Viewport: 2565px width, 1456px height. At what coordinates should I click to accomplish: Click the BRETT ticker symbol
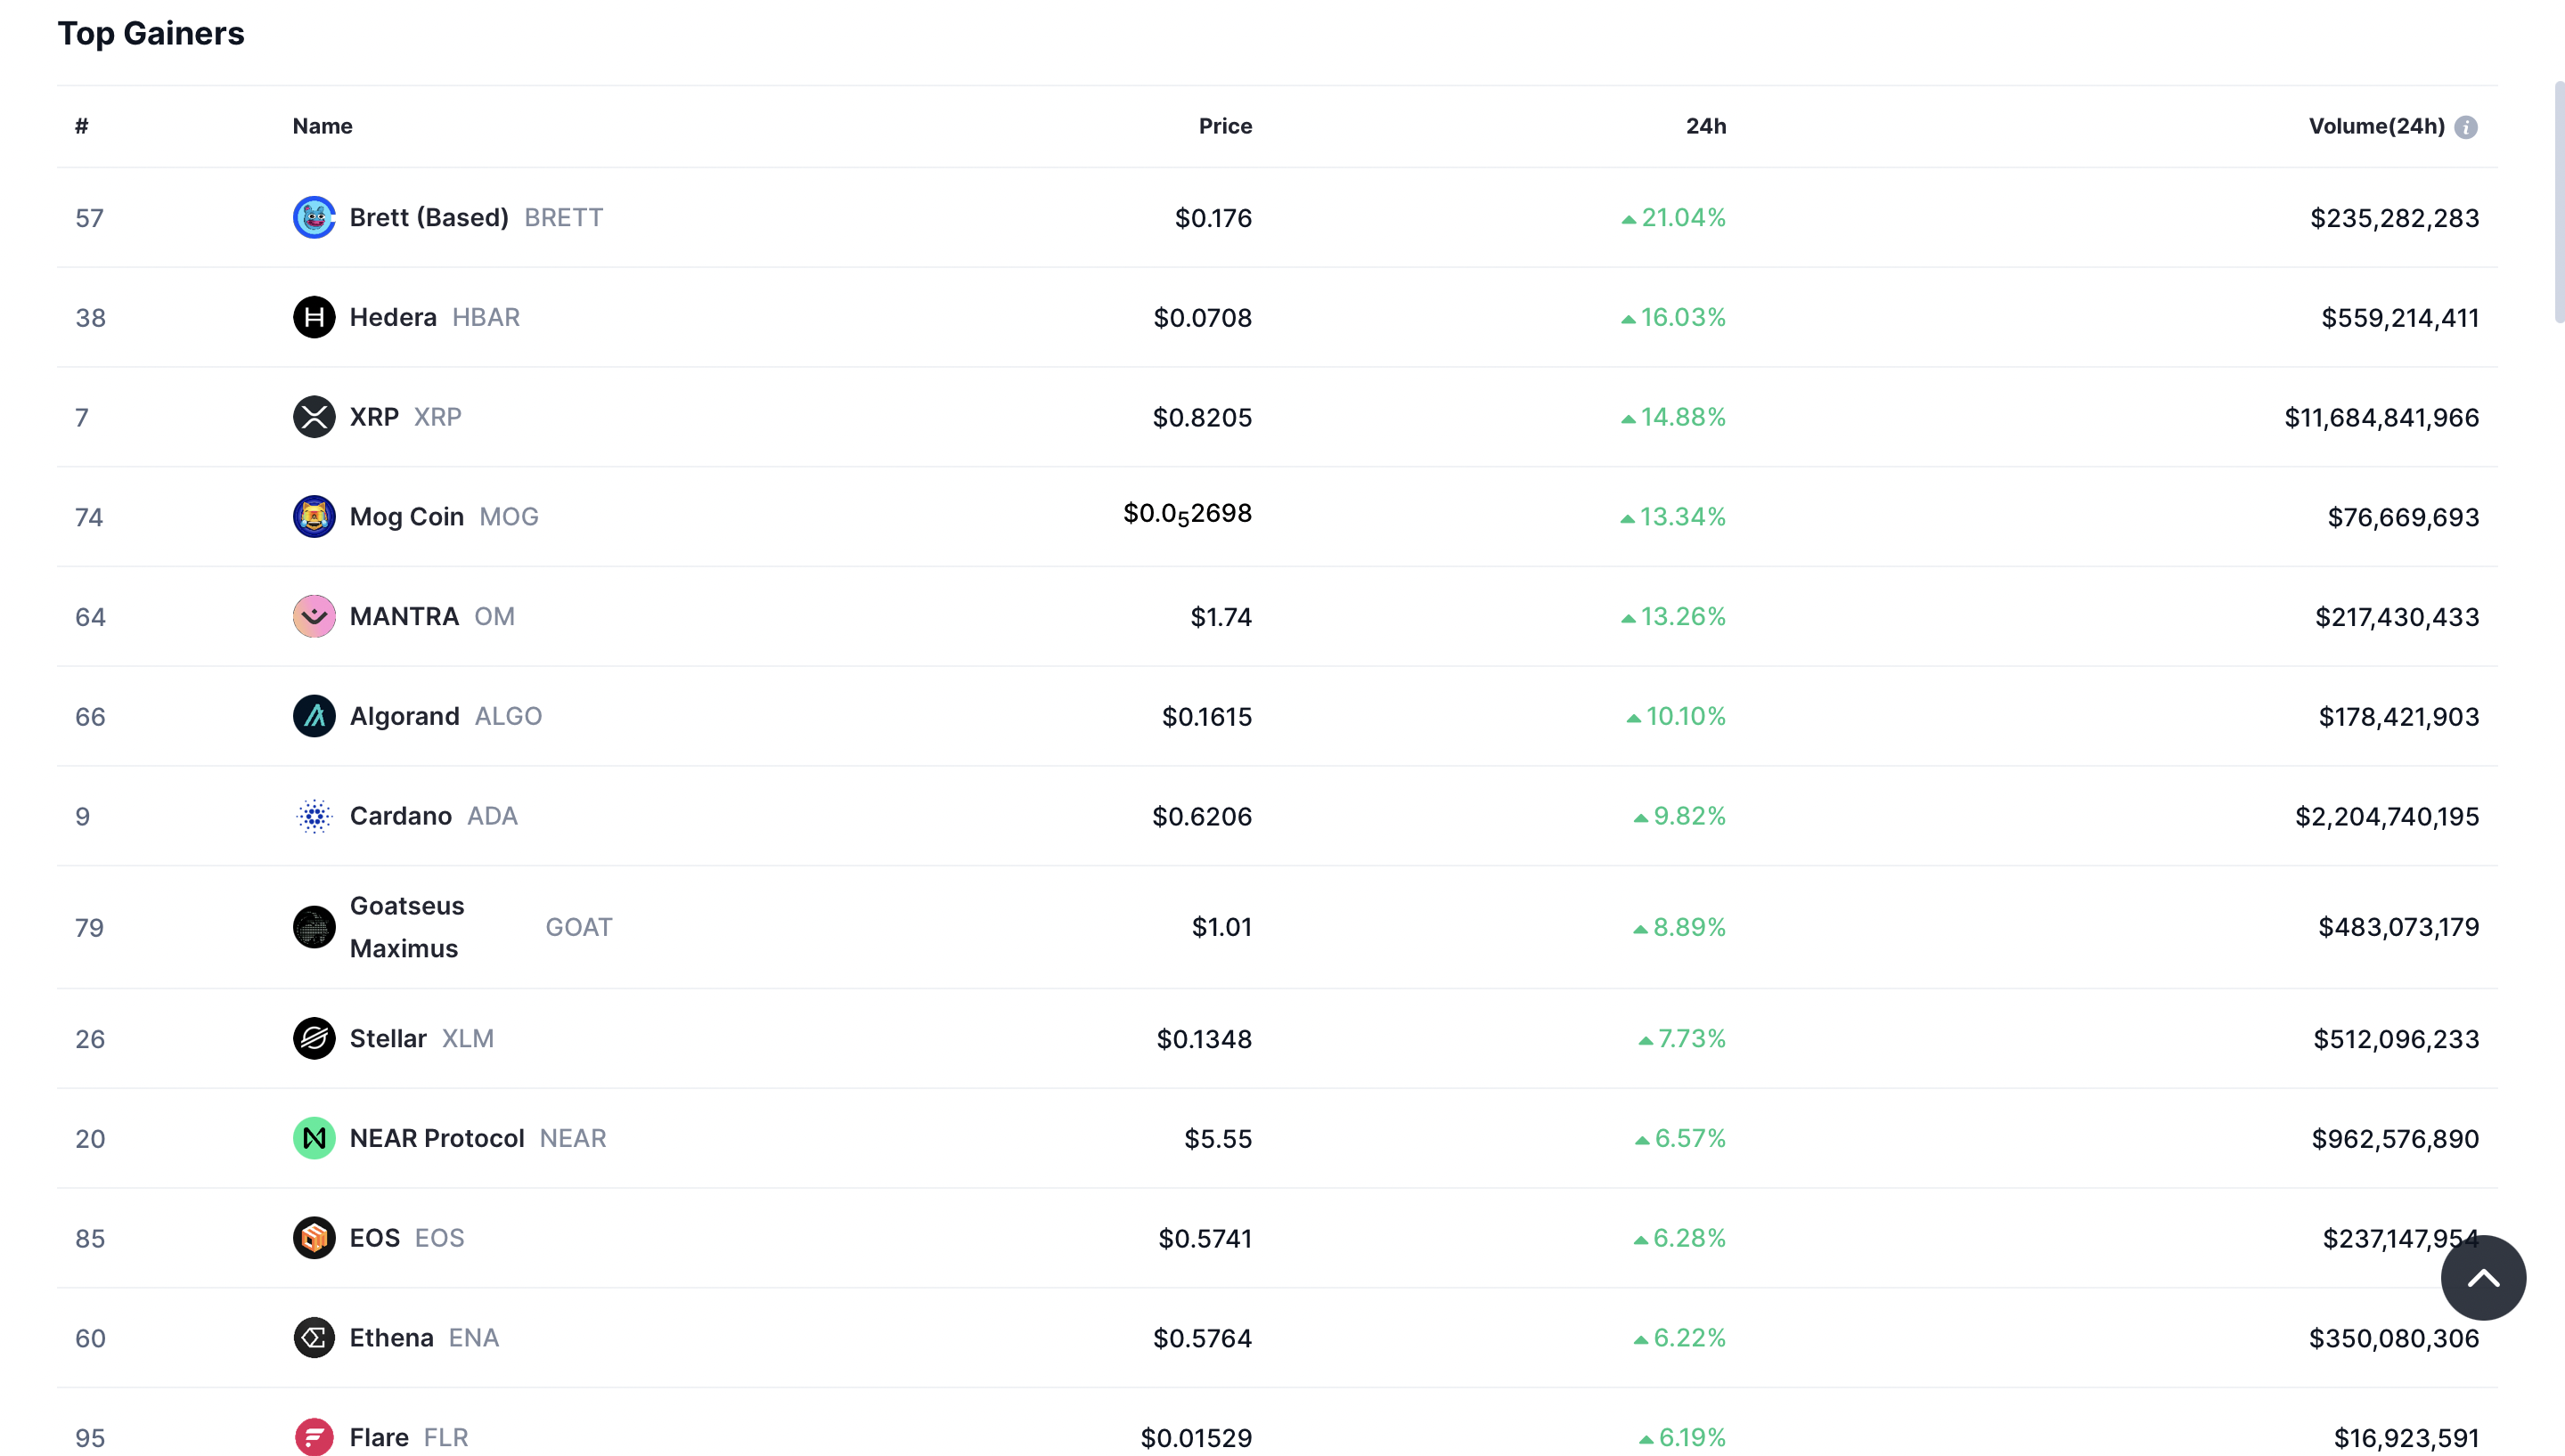coord(563,217)
